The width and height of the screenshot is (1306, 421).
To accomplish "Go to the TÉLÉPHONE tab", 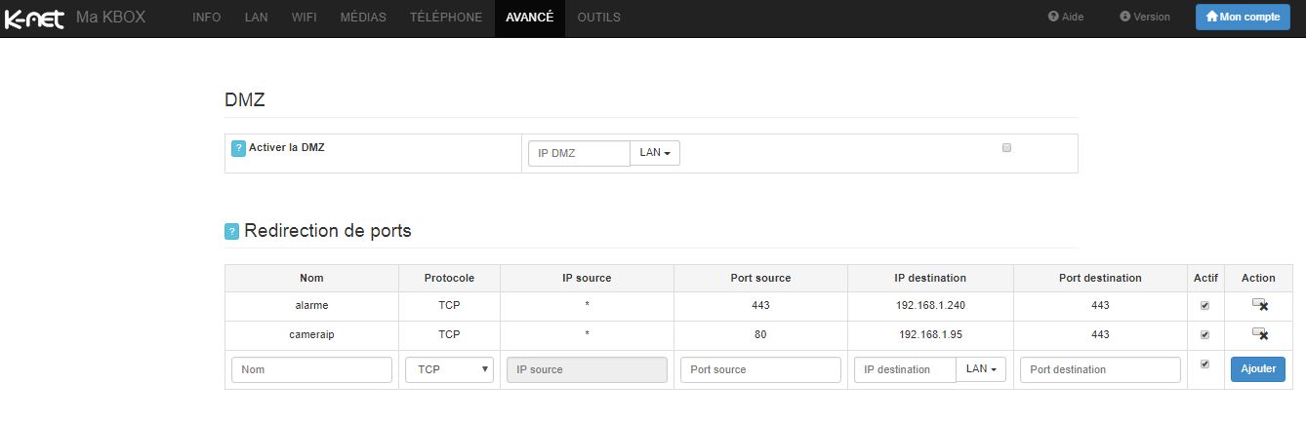I will (446, 18).
